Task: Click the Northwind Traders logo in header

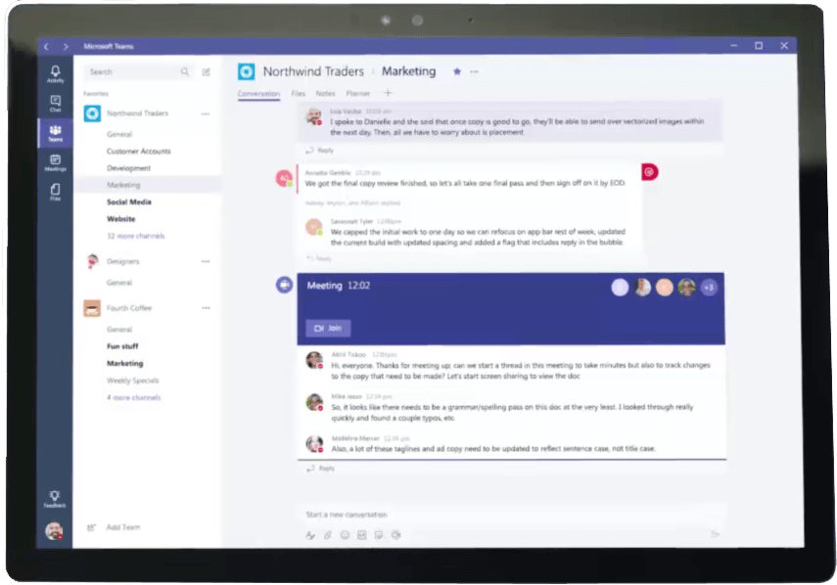Action: [x=246, y=71]
